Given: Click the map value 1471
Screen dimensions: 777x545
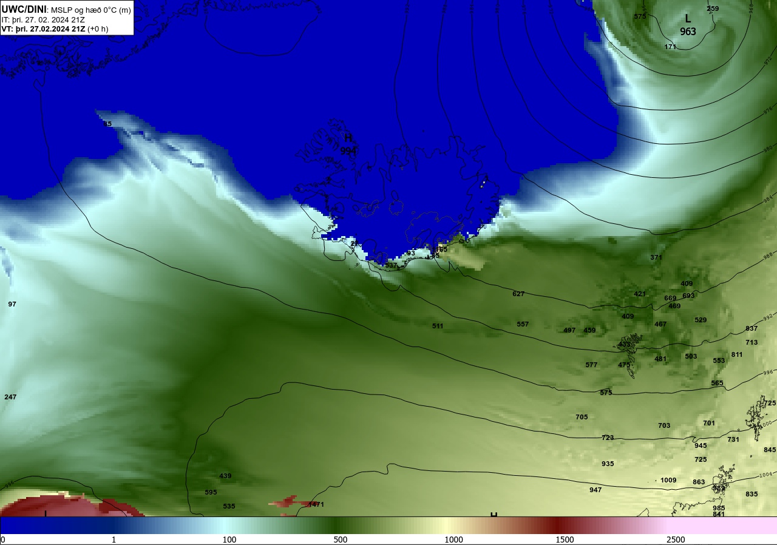Looking at the screenshot, I should [x=316, y=504].
